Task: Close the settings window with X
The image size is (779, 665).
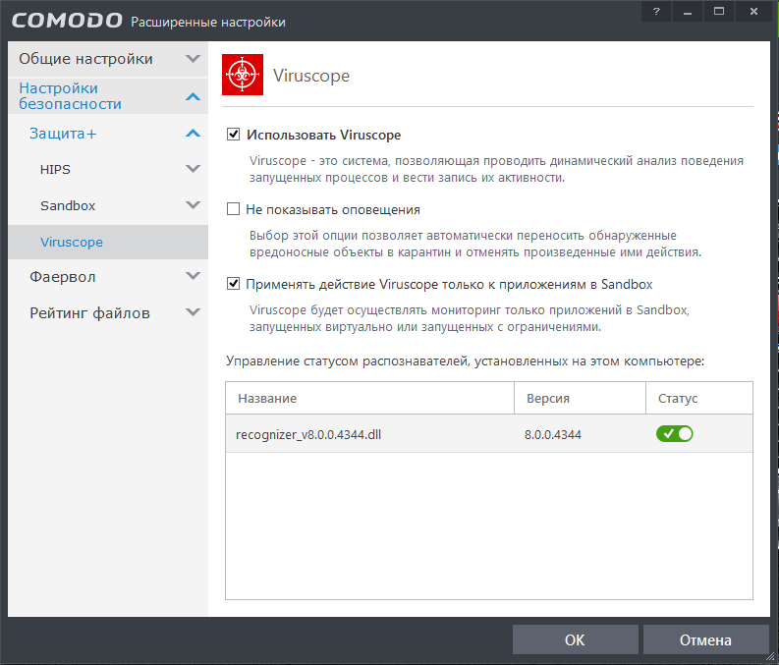Action: tap(753, 12)
